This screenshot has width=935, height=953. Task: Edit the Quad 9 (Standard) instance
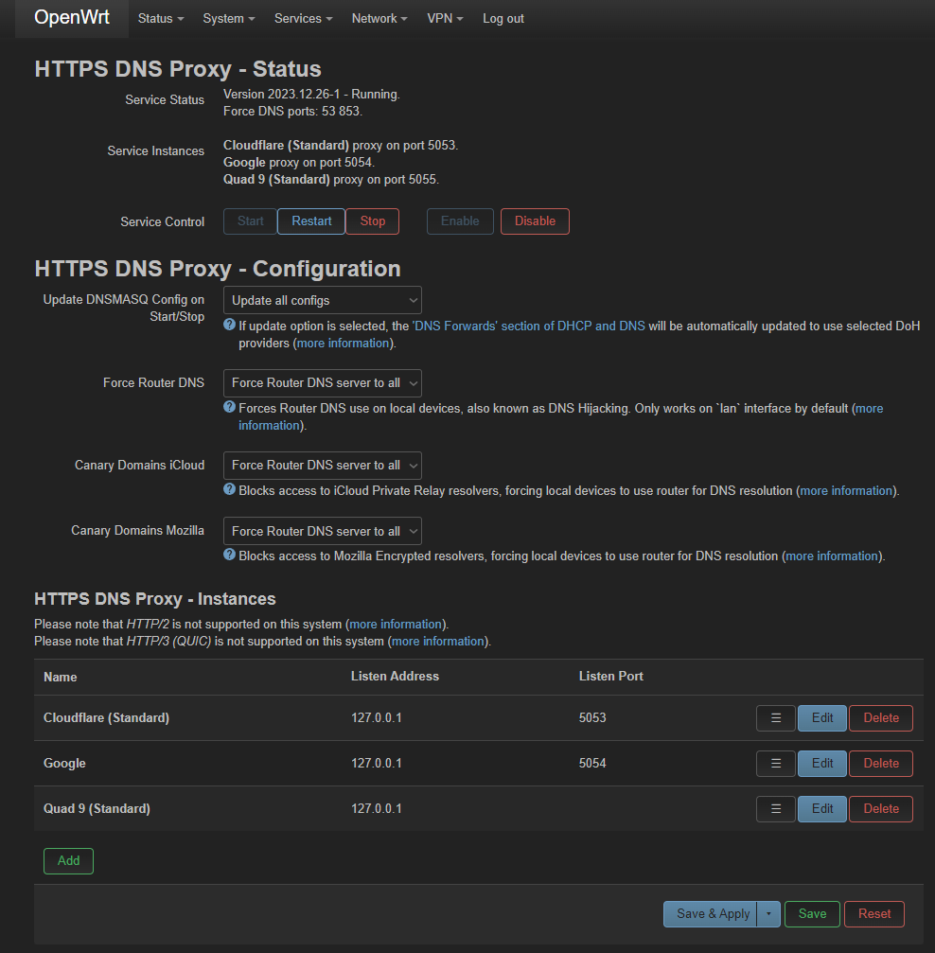[822, 809]
